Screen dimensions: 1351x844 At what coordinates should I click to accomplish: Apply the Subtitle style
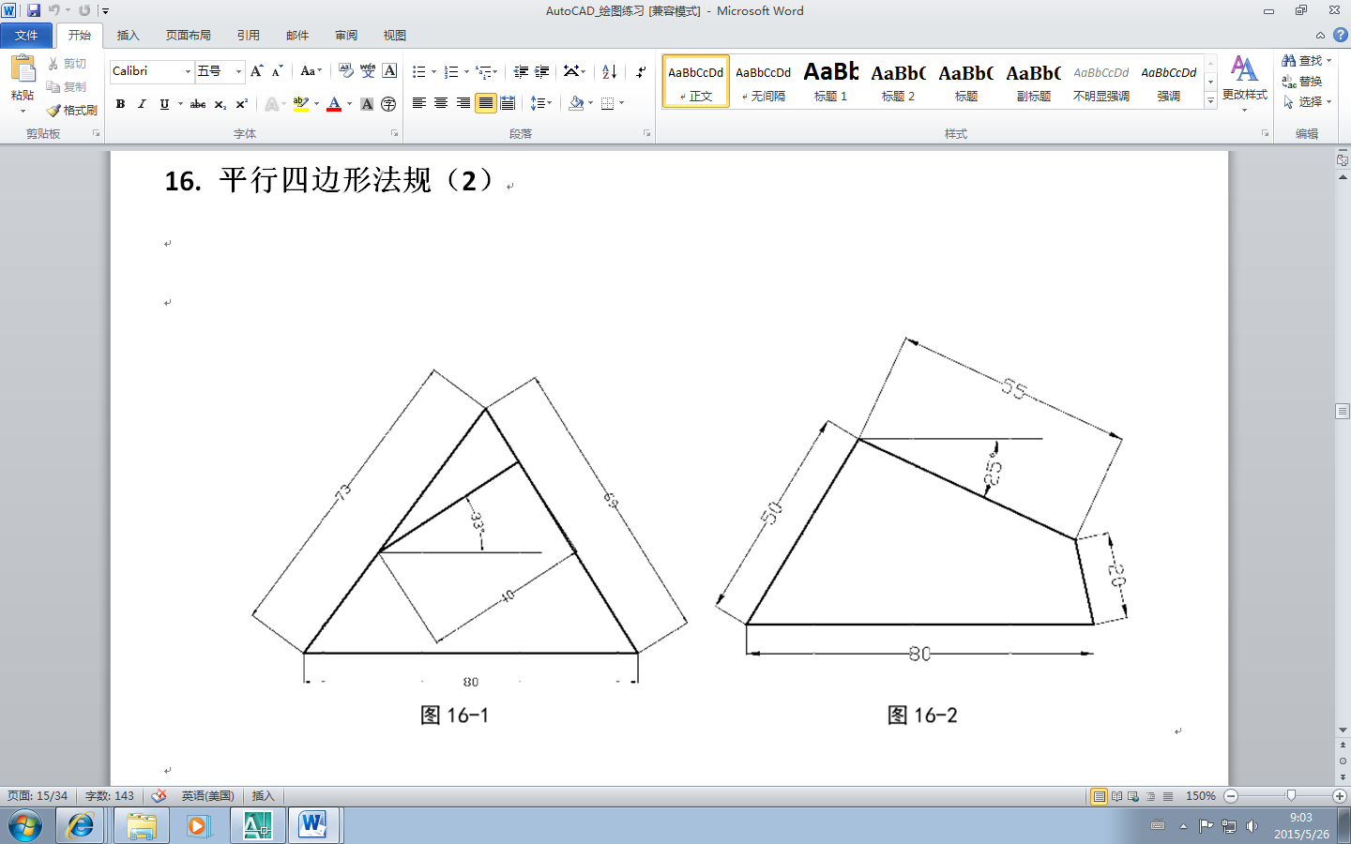pyautogui.click(x=1033, y=81)
